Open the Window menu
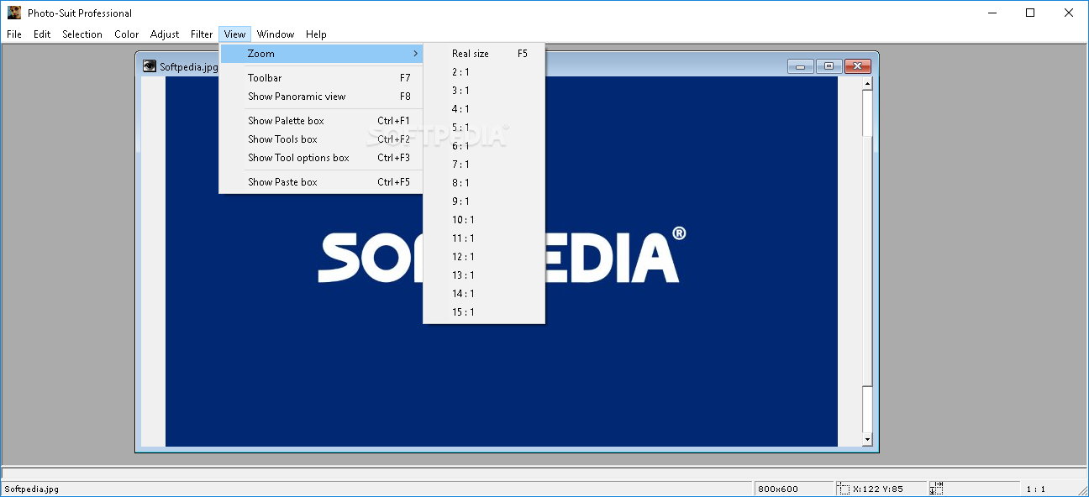 [276, 34]
